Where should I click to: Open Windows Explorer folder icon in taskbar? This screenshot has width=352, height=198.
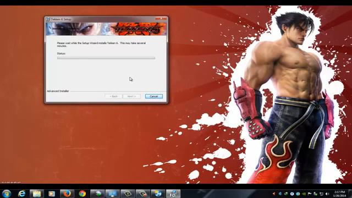tap(37, 194)
